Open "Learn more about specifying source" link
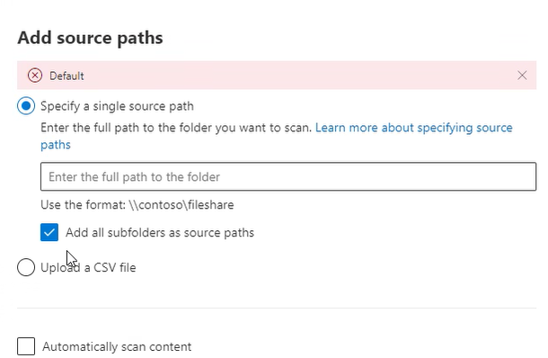The width and height of the screenshot is (548, 358). click(x=414, y=128)
